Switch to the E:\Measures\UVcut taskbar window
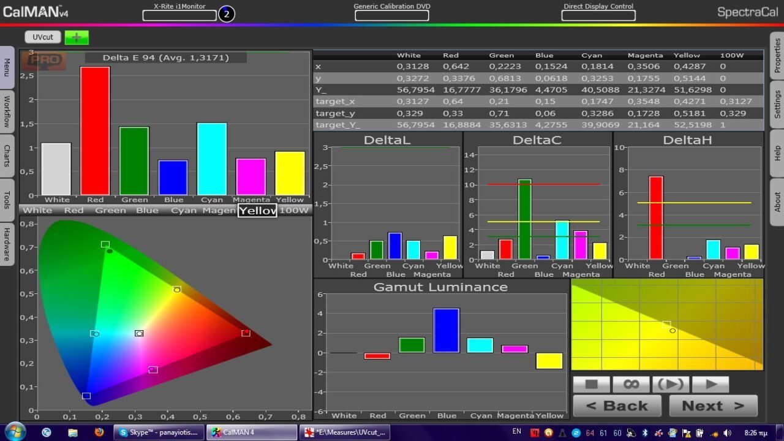Screen dimensions: 784x441 click(x=345, y=432)
